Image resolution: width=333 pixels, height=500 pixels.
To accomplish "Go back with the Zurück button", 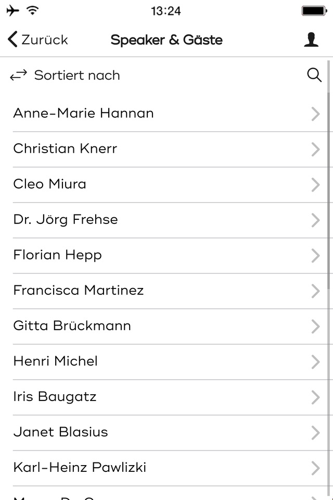I will [39, 40].
